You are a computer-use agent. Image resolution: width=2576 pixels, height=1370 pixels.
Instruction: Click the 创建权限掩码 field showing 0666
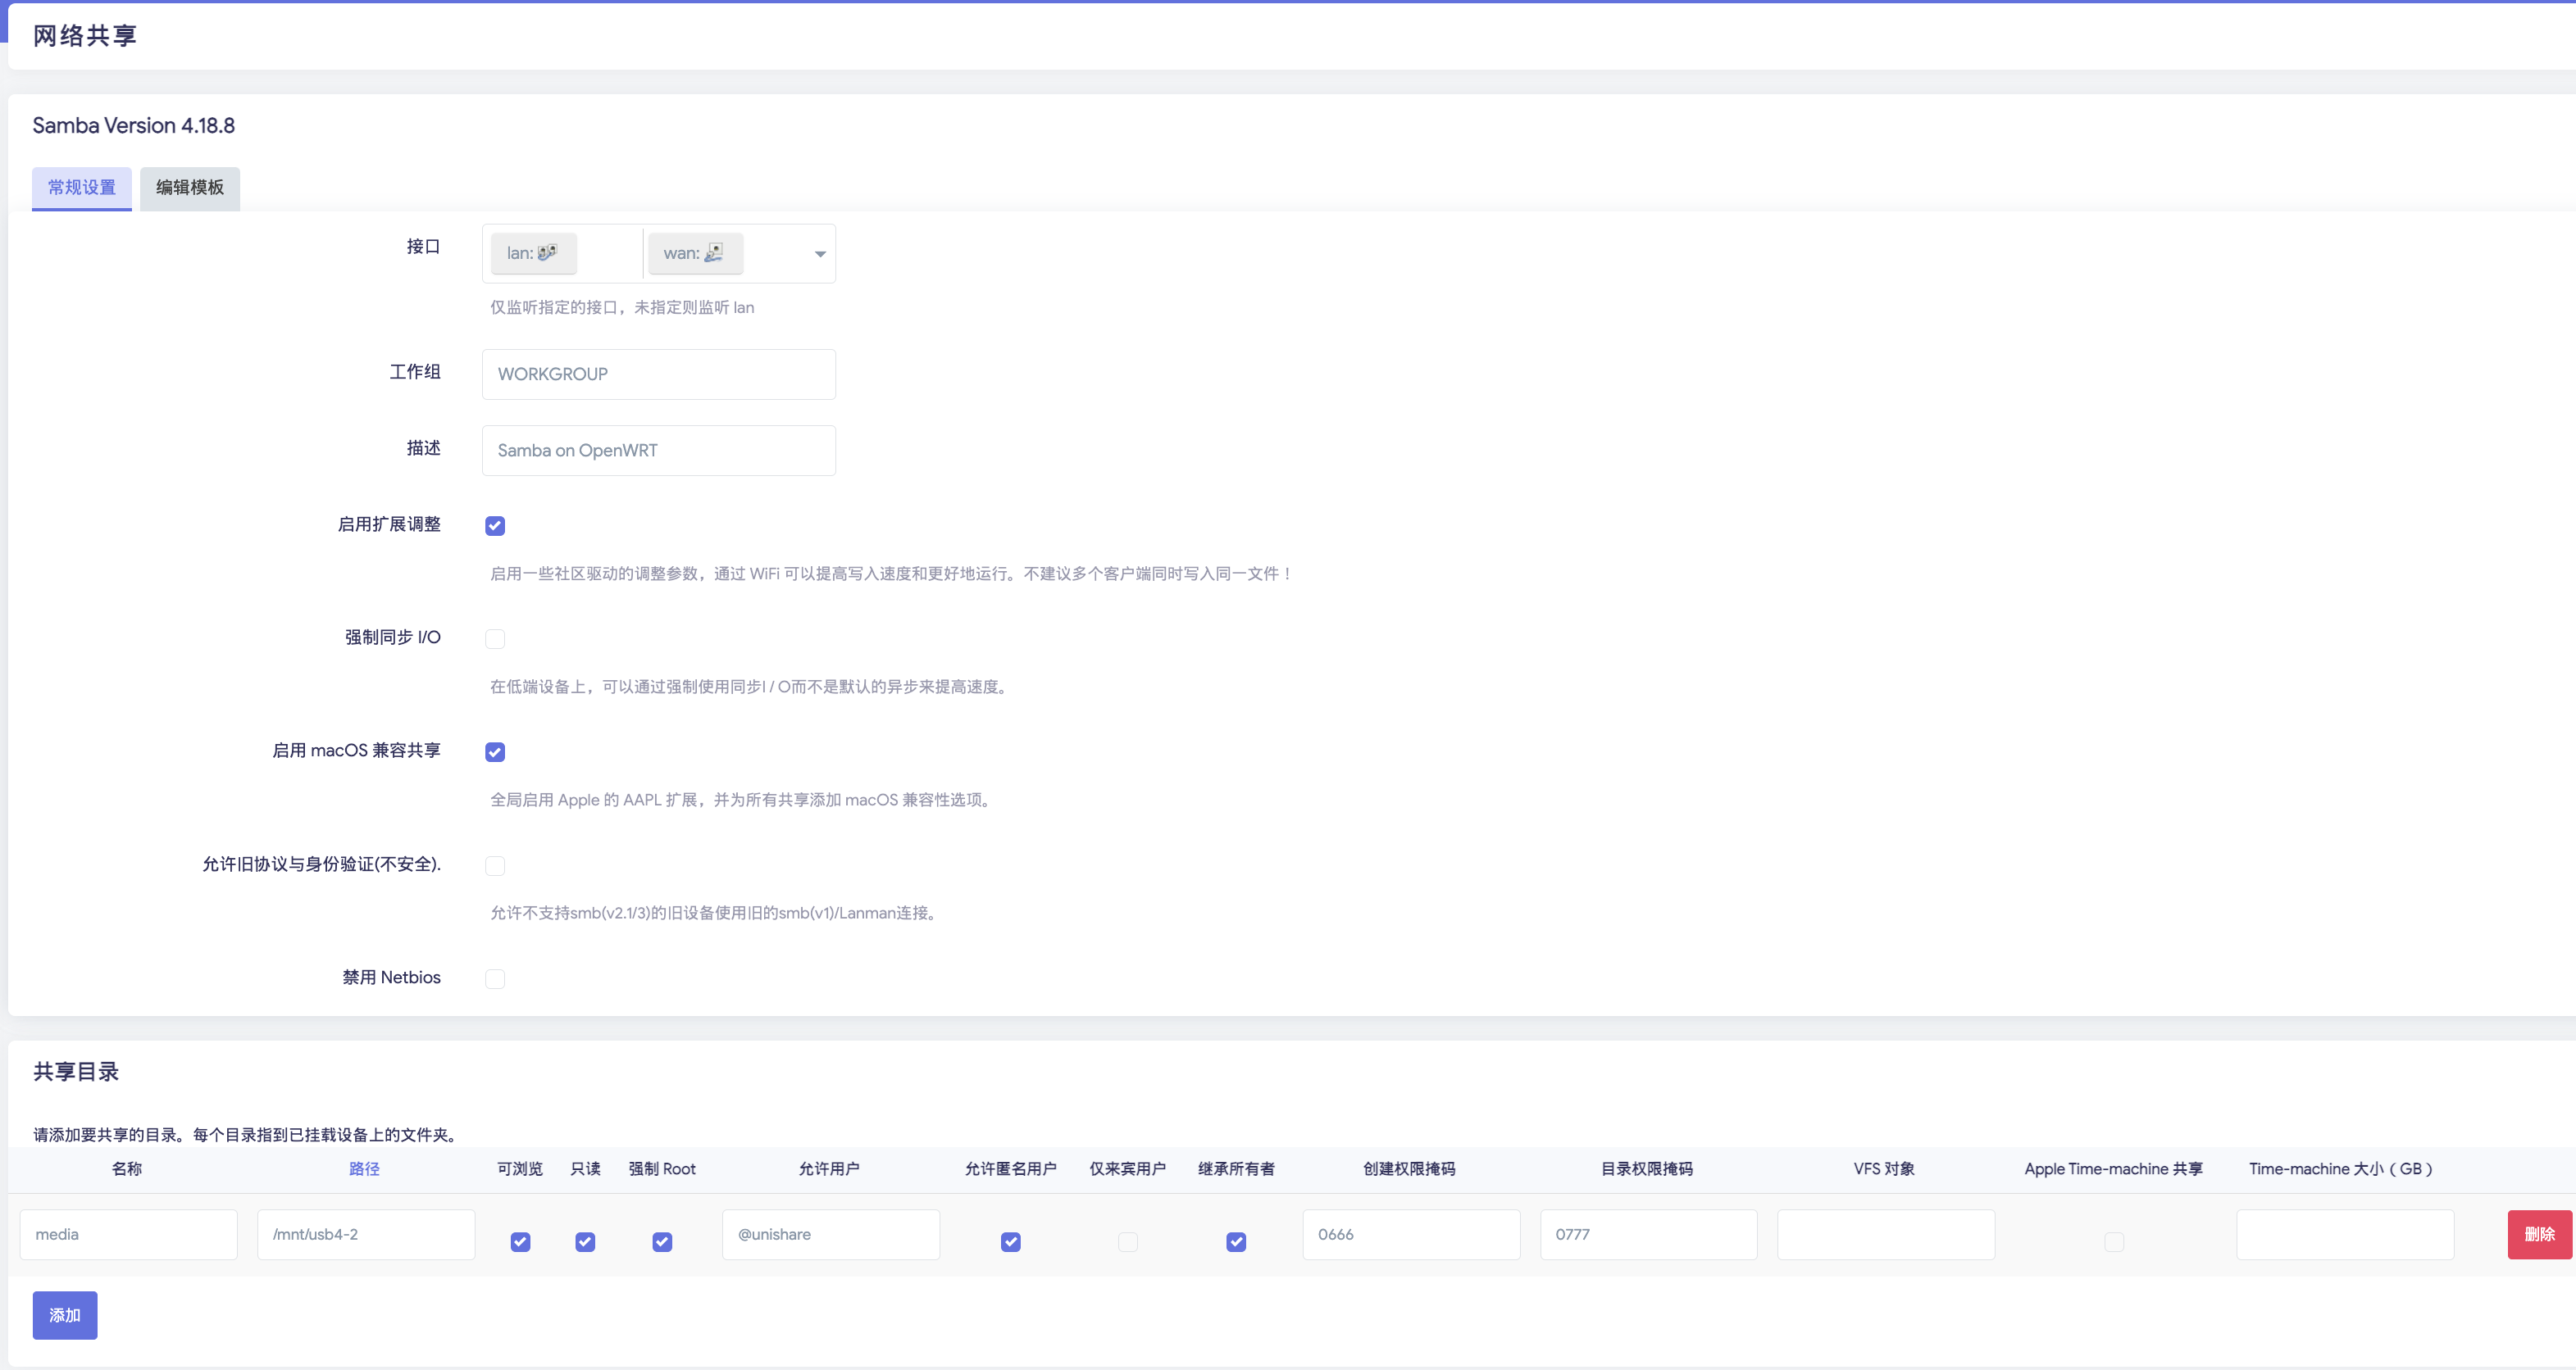tap(1410, 1234)
